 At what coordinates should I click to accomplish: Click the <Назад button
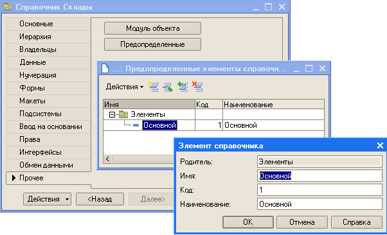click(x=100, y=199)
